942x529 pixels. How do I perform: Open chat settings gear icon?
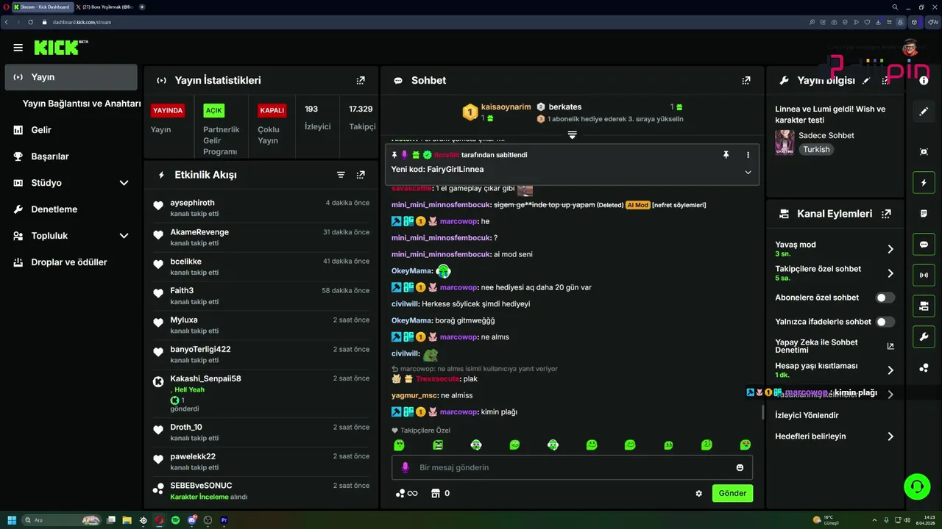coord(698,494)
